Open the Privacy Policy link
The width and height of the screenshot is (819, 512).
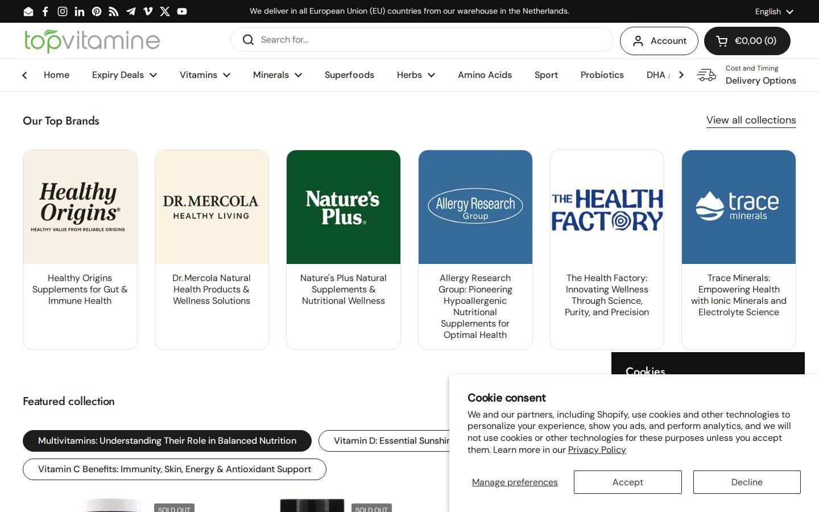coord(597,450)
